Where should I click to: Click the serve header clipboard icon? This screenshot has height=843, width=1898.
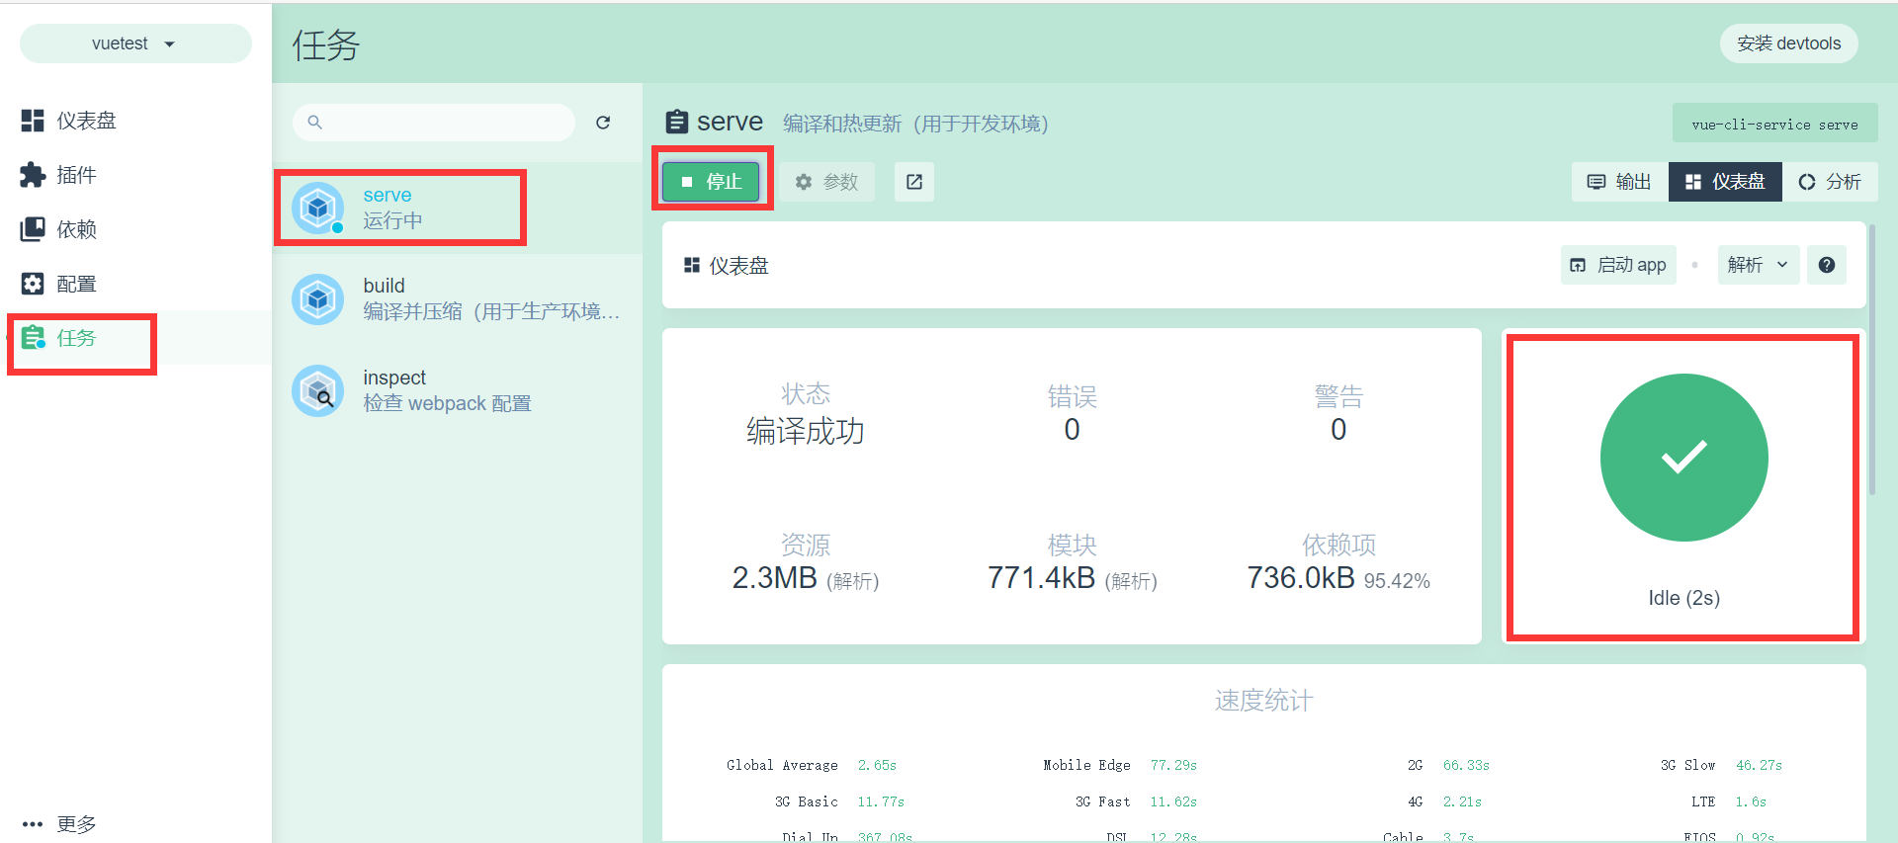(x=676, y=122)
